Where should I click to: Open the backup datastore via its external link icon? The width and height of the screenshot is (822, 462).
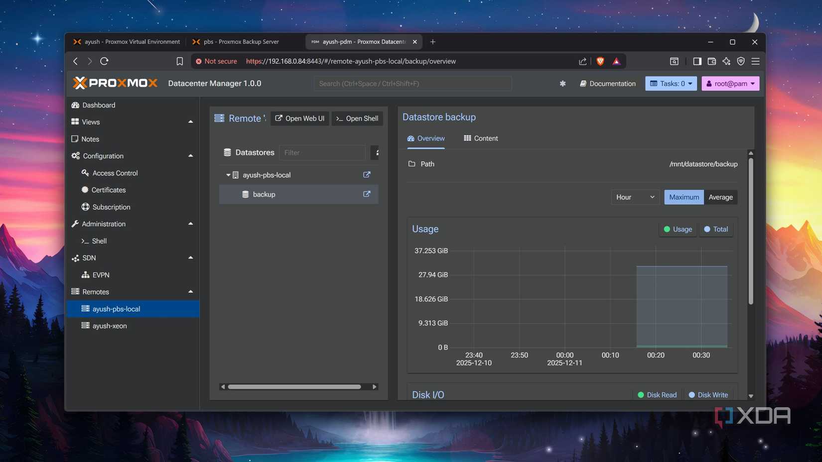click(x=367, y=194)
